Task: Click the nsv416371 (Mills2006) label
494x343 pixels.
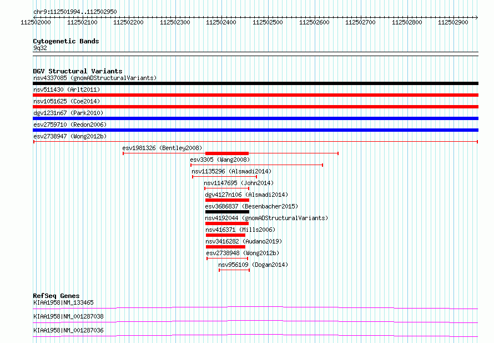Action: [x=240, y=230]
